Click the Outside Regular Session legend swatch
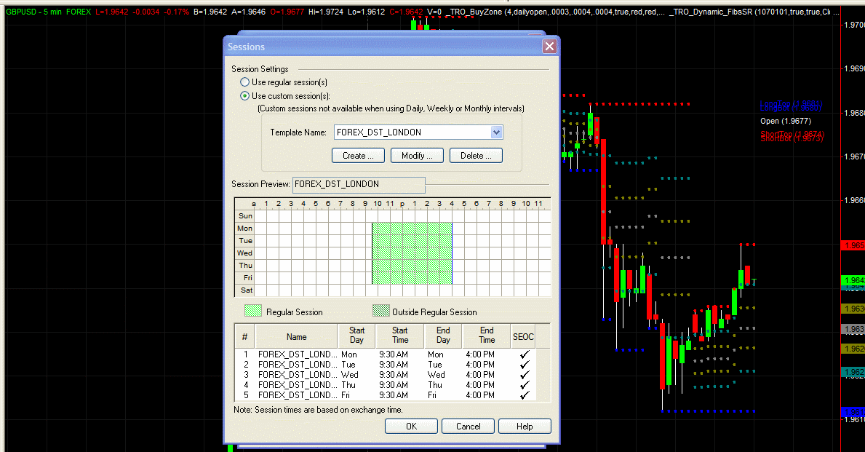 [x=380, y=311]
